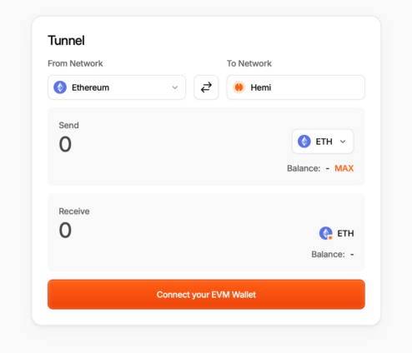Click Connect your EVM Wallet button
This screenshot has height=353, width=412.
click(x=206, y=295)
